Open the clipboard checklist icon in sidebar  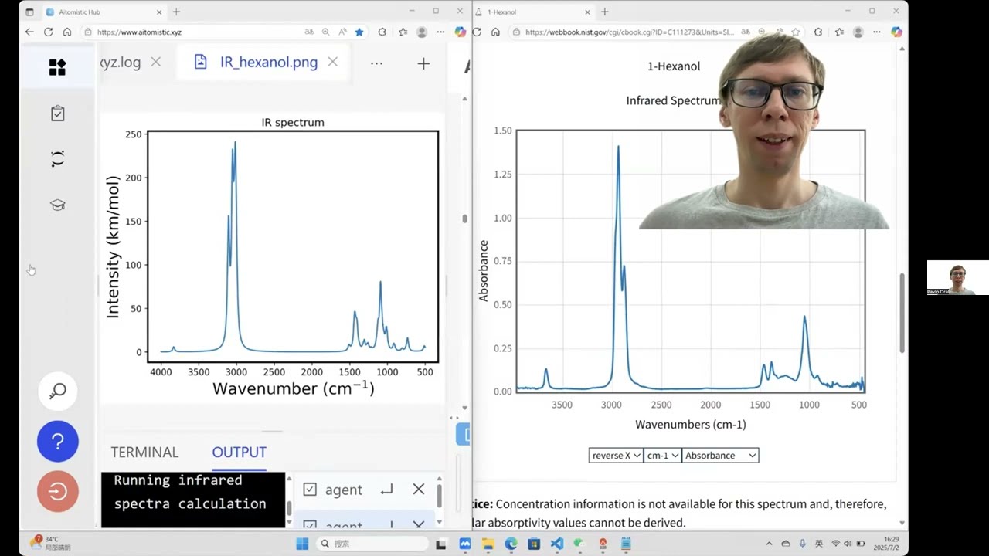(x=57, y=114)
